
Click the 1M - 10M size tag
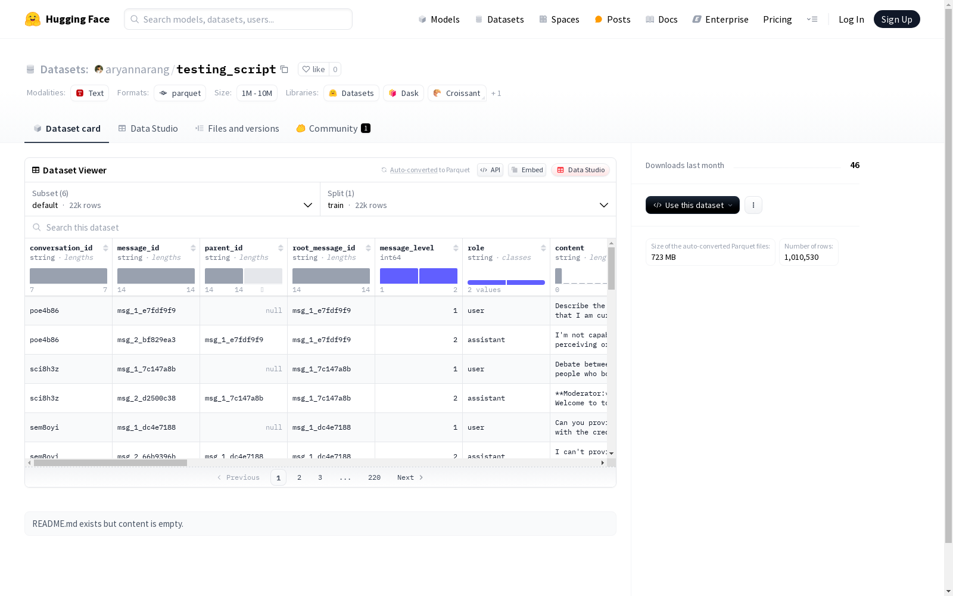pos(257,93)
